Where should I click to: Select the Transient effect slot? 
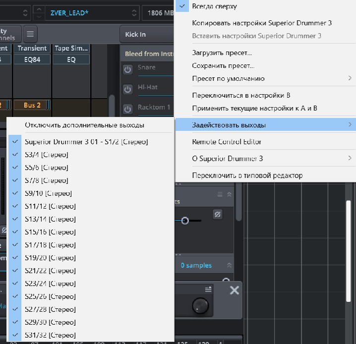tap(32, 49)
